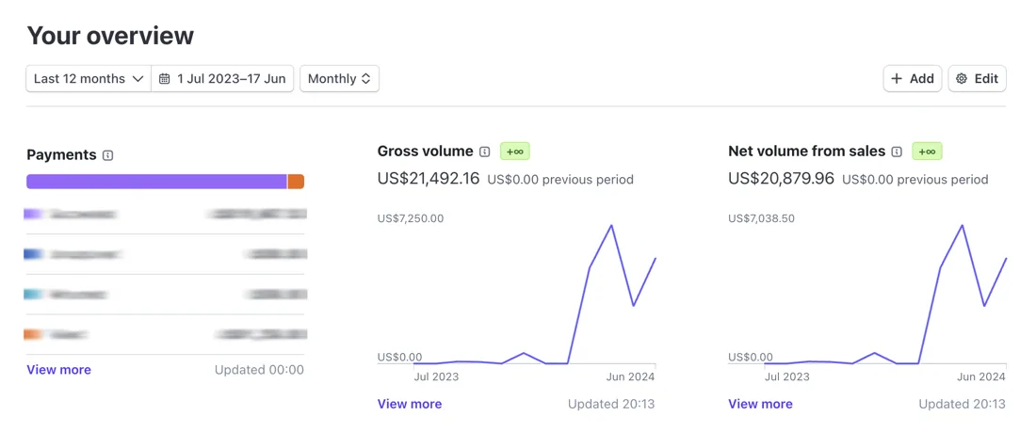Click View more under Gross volume chart

410,404
